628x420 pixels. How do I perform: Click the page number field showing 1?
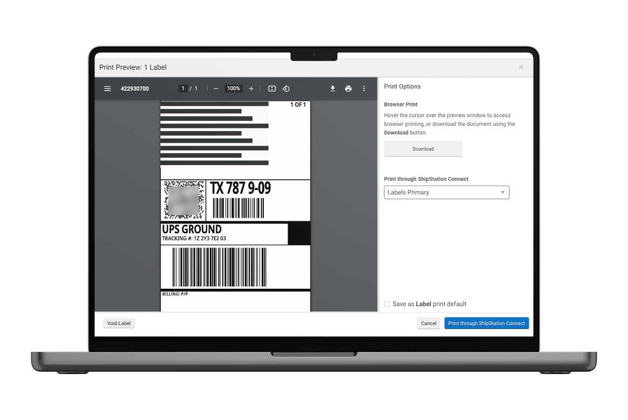click(183, 89)
